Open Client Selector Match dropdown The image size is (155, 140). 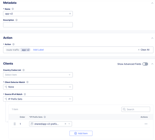[38, 87]
